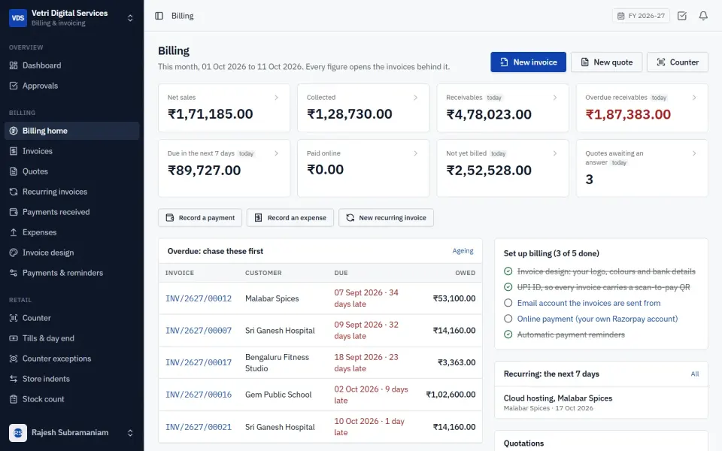Open invoice INV/2627/00016
The image size is (722, 451).
pos(199,395)
